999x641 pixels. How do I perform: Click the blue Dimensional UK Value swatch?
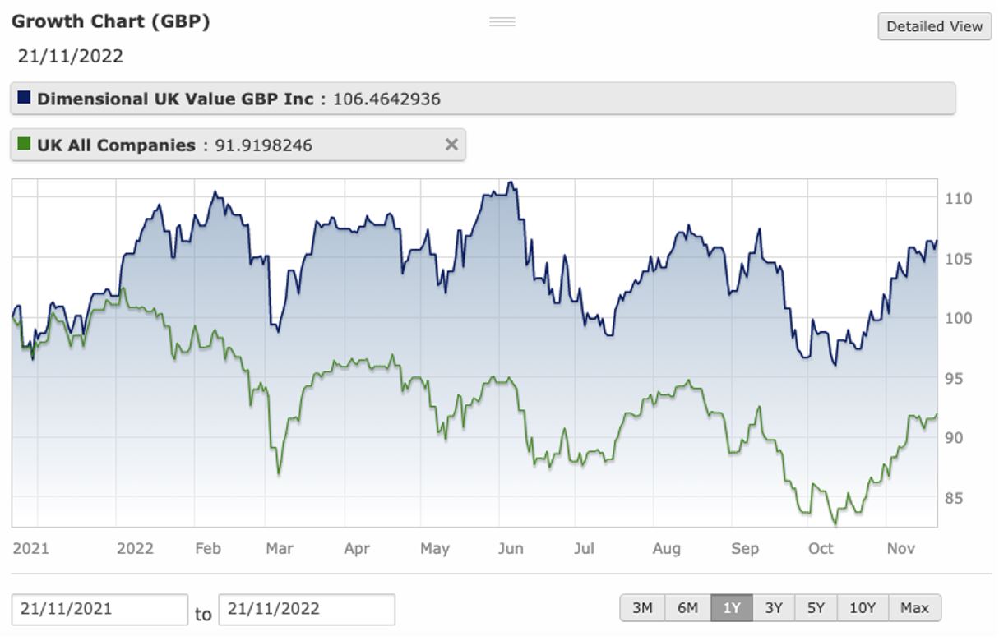click(x=24, y=98)
